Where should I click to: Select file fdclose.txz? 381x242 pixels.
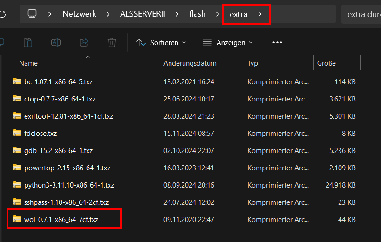point(41,134)
